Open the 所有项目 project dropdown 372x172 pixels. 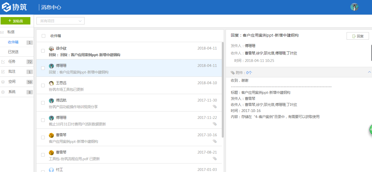(x=60, y=21)
